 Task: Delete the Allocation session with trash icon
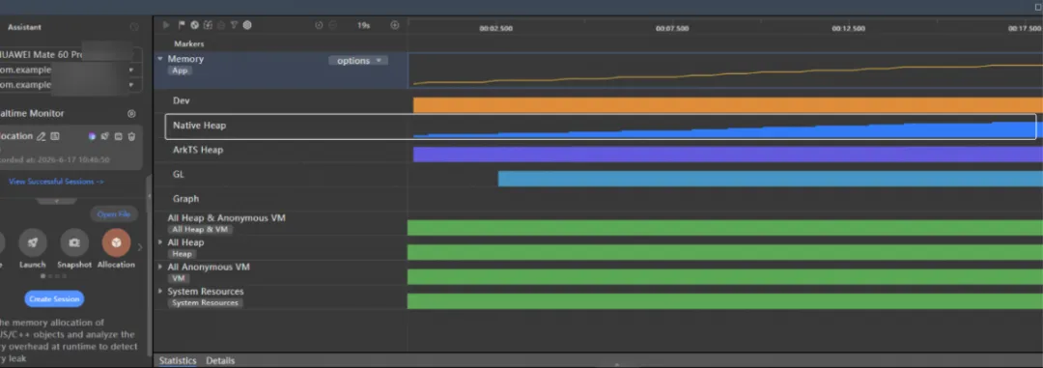tap(131, 136)
